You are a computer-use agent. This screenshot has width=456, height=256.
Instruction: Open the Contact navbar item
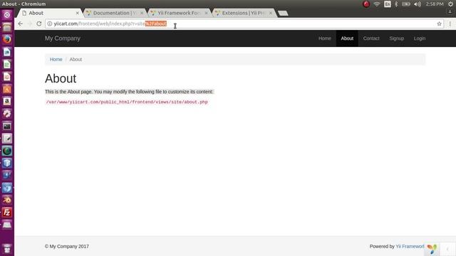click(x=371, y=38)
